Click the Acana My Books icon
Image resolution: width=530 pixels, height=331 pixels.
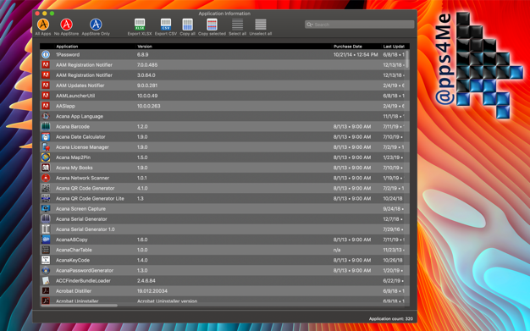point(46,168)
